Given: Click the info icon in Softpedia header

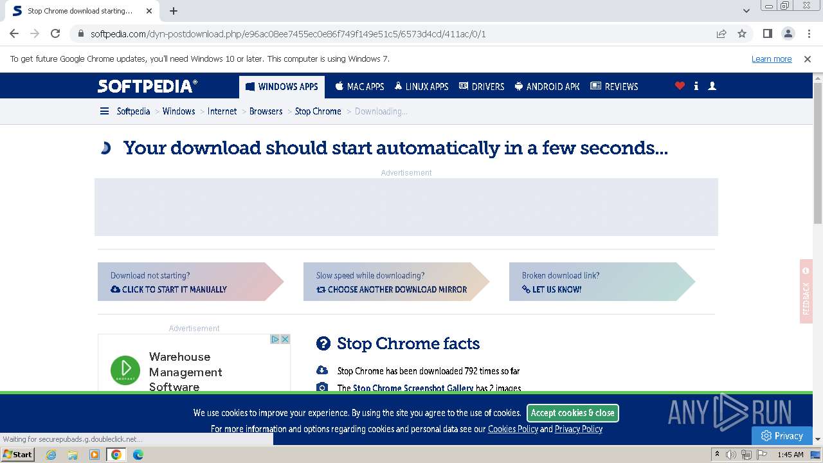Looking at the screenshot, I should 696,86.
